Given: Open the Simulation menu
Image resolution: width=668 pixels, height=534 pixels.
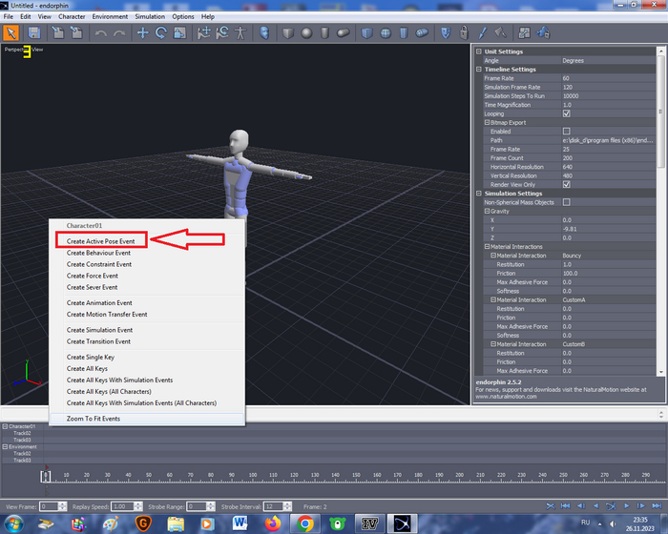Looking at the screenshot, I should pyautogui.click(x=149, y=16).
